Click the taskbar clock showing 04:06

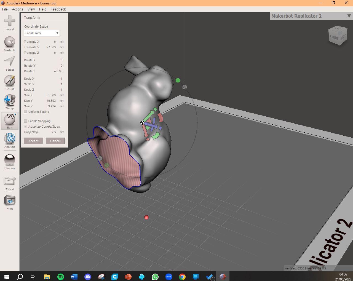pyautogui.click(x=343, y=274)
